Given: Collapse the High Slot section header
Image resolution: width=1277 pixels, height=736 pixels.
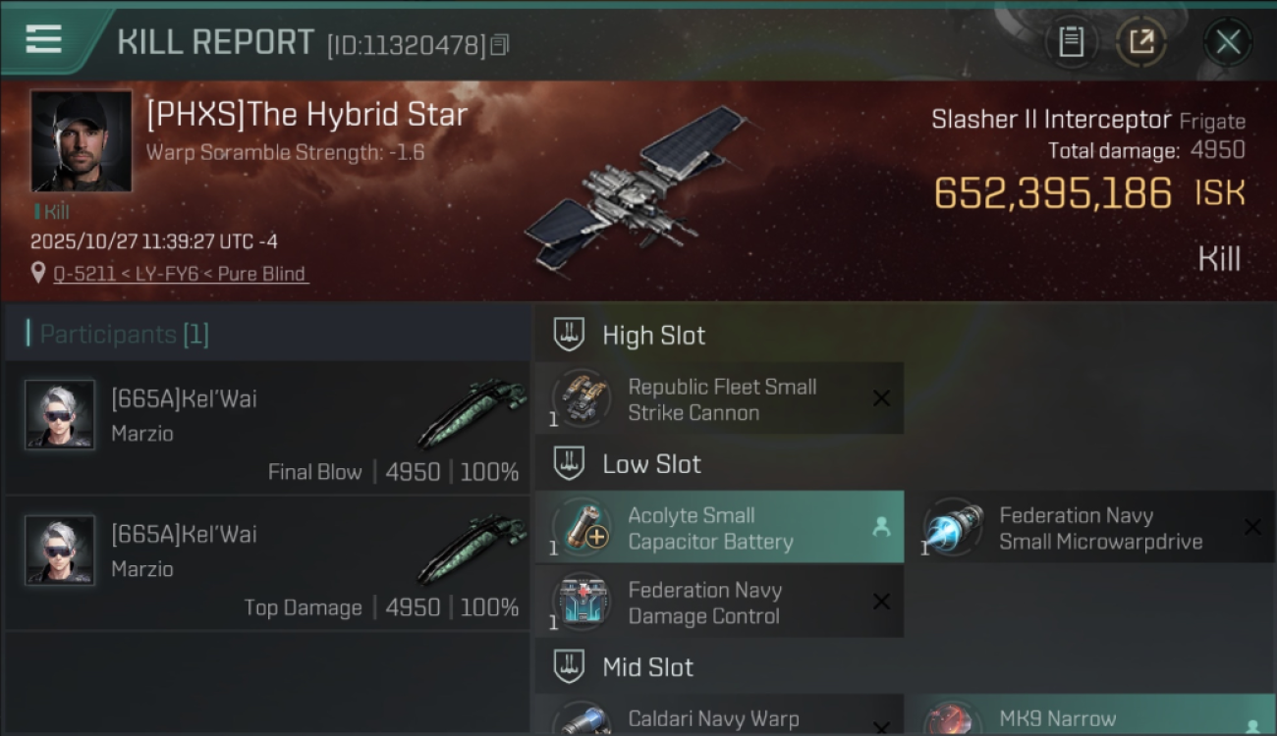Looking at the screenshot, I should 629,335.
